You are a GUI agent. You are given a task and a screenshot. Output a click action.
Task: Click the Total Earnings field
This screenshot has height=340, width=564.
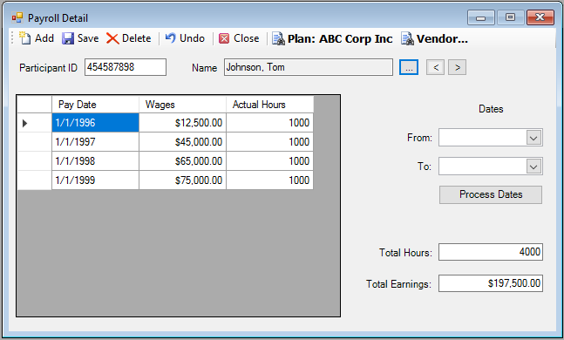491,283
